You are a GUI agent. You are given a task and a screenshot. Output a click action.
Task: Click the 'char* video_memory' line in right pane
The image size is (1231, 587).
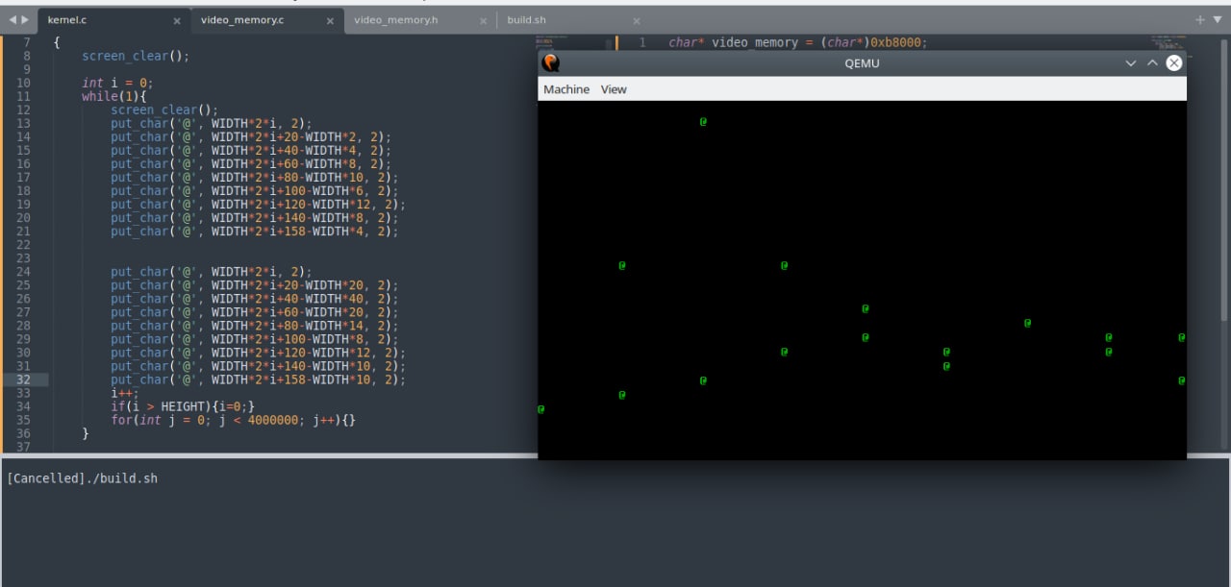(798, 42)
